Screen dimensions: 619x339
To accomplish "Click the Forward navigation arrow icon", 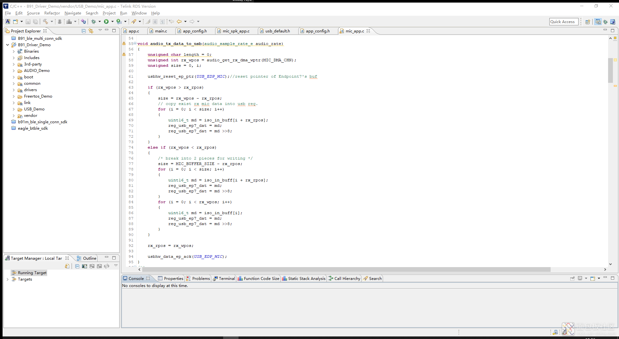I will (192, 22).
